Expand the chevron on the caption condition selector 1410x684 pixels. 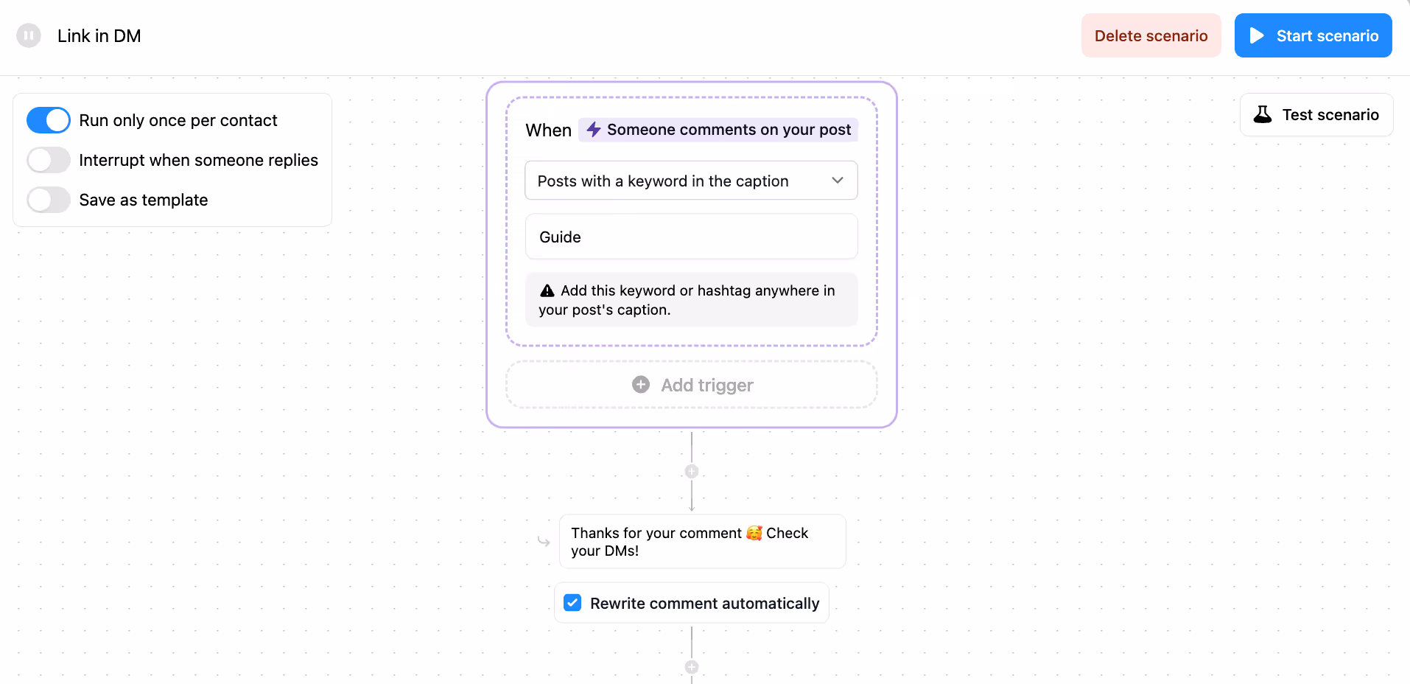coord(836,180)
